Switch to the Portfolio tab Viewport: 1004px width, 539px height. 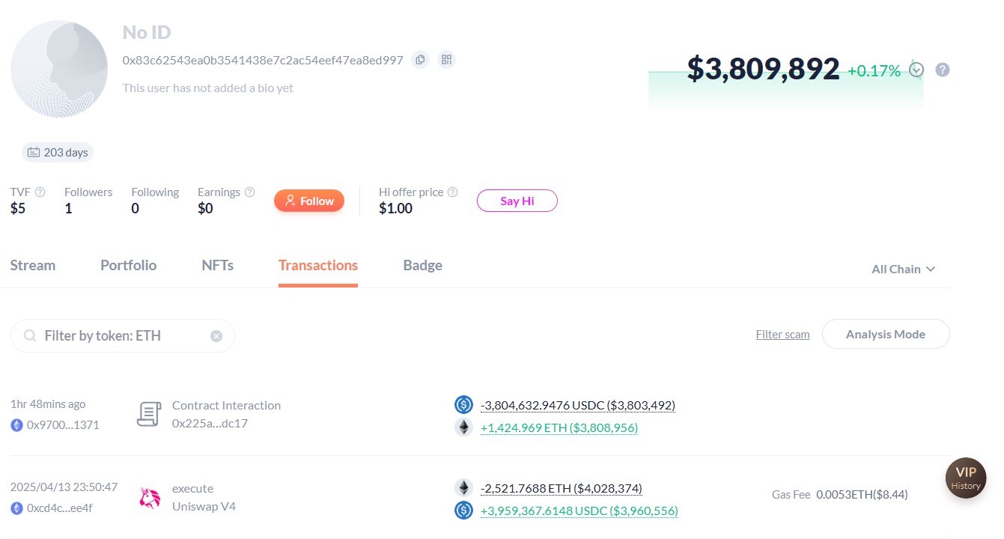[x=128, y=265]
